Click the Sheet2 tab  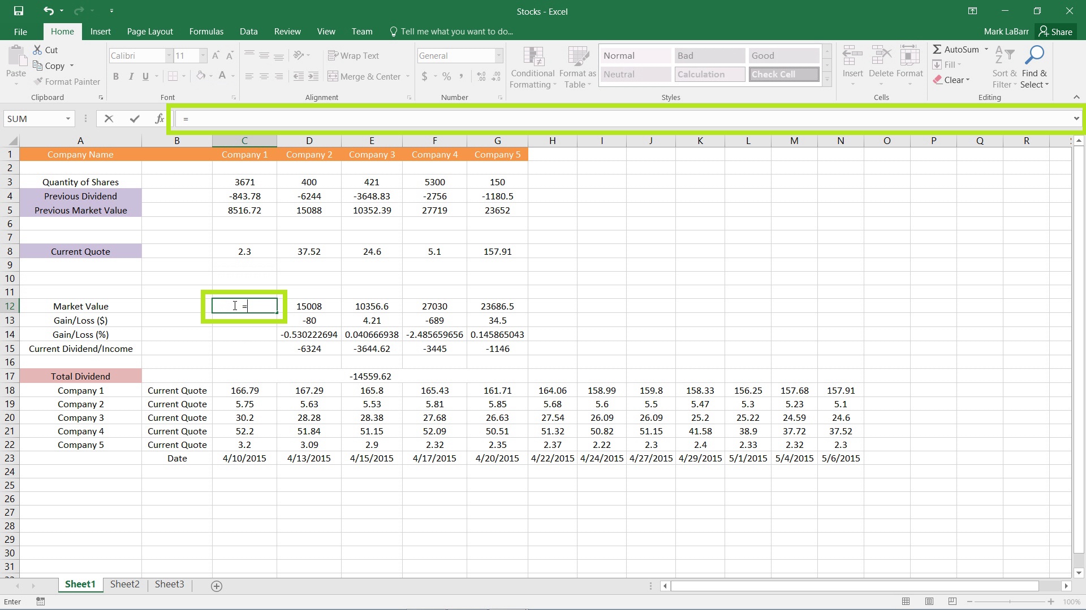(x=126, y=584)
